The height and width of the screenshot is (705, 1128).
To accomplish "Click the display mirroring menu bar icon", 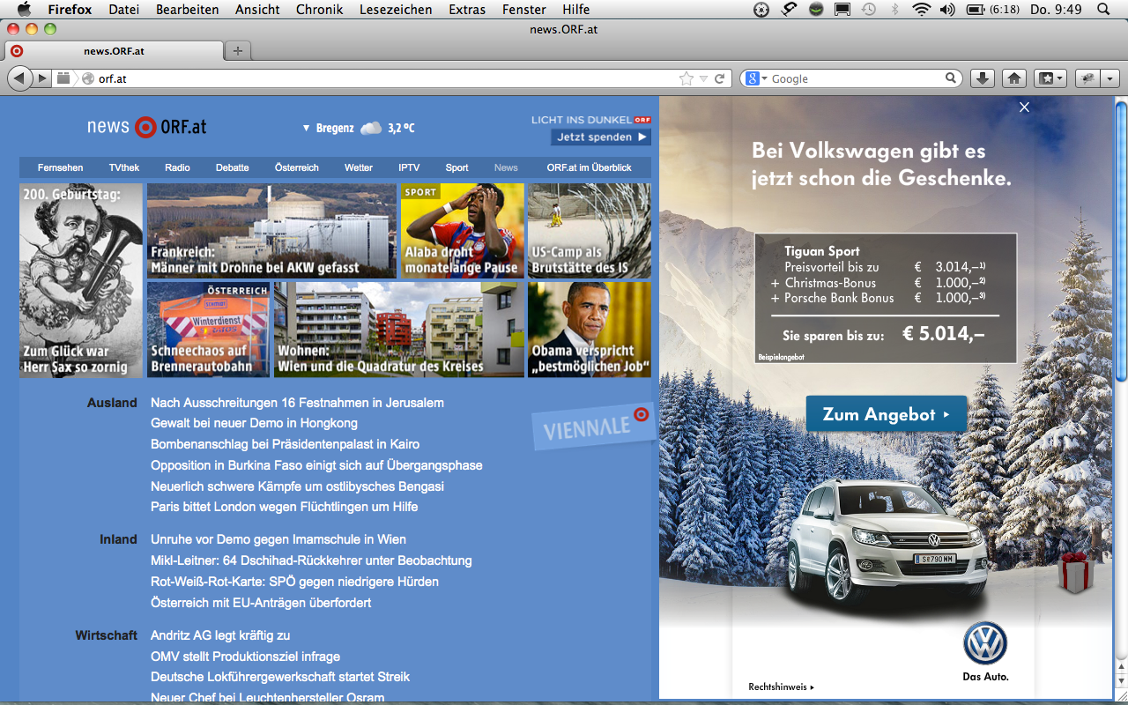I will coord(842,9).
